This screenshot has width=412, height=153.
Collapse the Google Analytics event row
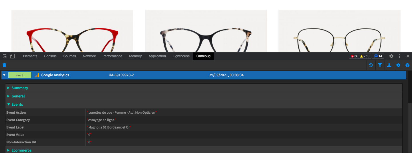coord(4,75)
